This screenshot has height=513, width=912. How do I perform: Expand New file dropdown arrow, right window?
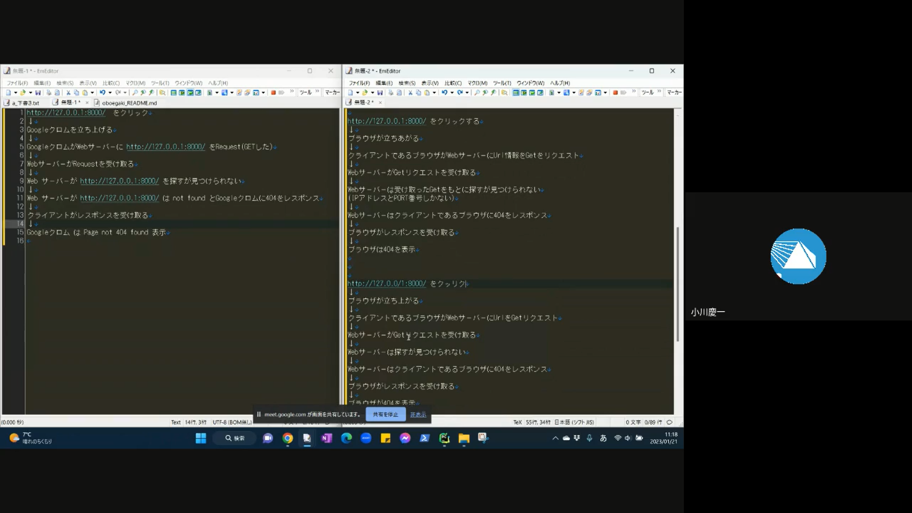tap(358, 93)
